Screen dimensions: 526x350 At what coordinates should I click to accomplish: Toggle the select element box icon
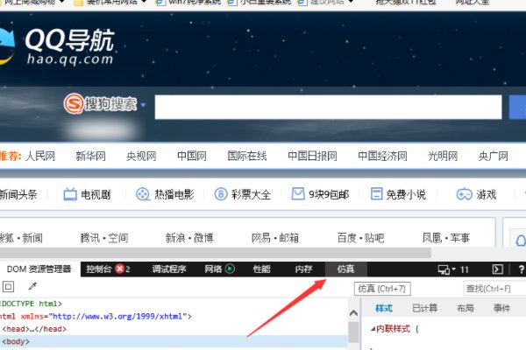pos(8,287)
